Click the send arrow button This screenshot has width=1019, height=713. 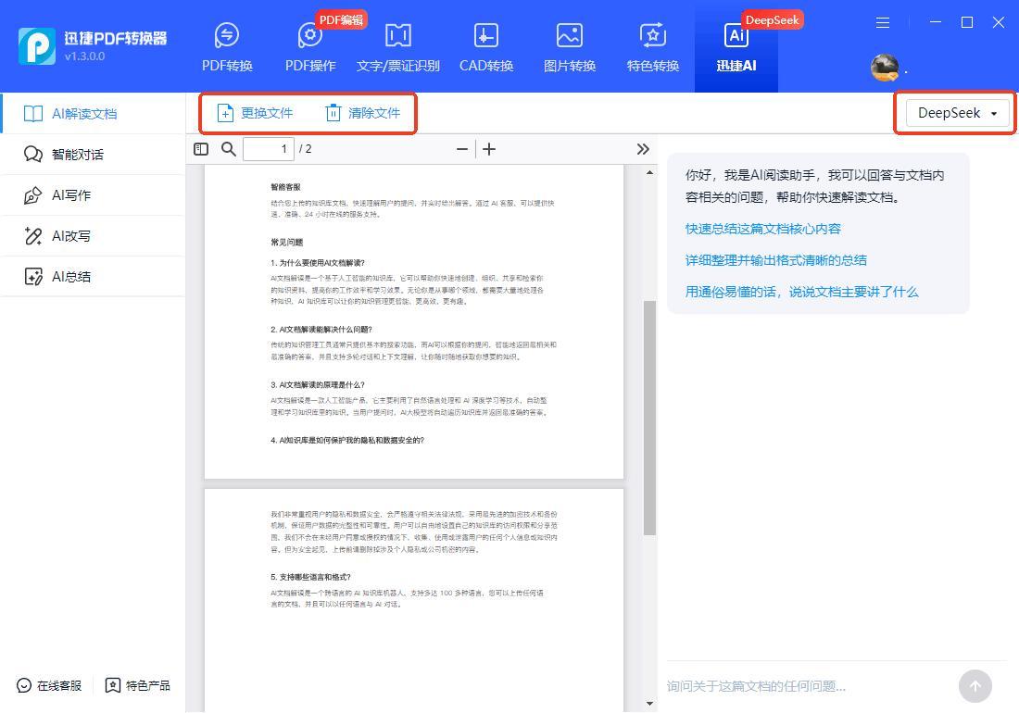coord(975,686)
